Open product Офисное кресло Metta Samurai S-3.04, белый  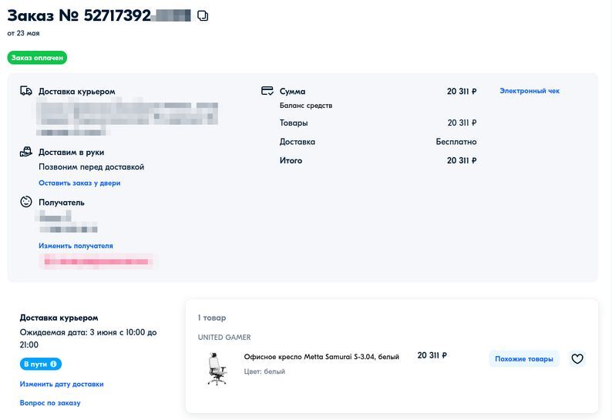321,357
